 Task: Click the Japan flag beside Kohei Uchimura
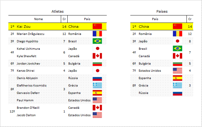click(97, 49)
